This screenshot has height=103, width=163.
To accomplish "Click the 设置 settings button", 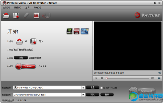I will coord(93,87).
